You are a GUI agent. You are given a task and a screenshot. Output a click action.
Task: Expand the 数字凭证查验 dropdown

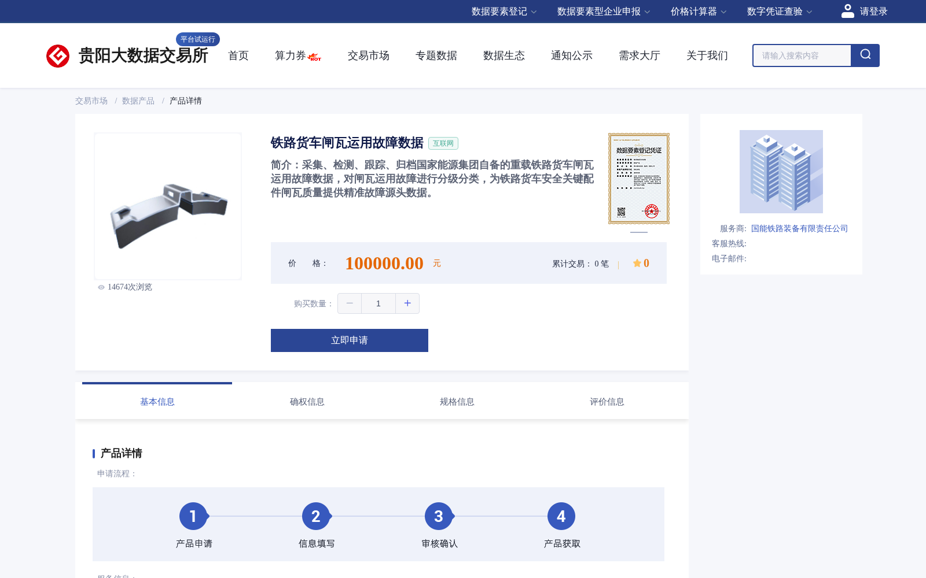[x=780, y=12]
